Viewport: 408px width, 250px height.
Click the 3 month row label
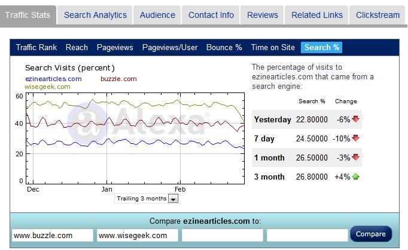tap(269, 177)
